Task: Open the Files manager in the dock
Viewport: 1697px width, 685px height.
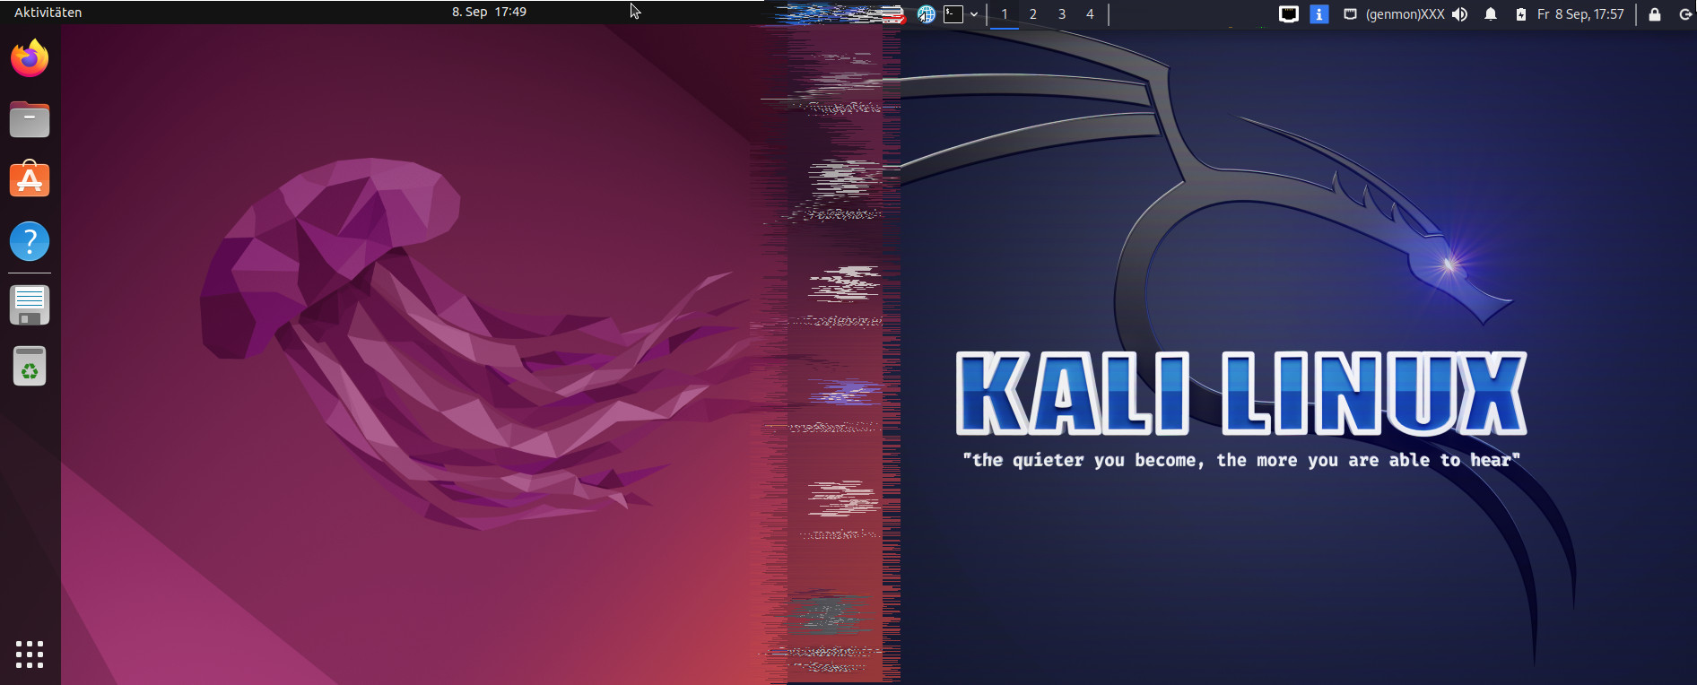Action: coord(30,119)
